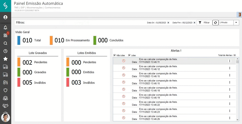Open the modules grid icon with badge
242x124 pixels.
5,35
